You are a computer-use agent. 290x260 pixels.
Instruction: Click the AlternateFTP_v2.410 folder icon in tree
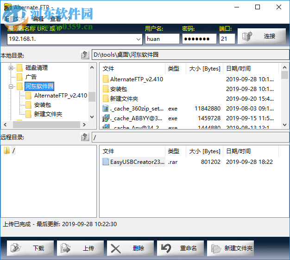pyautogui.click(x=28, y=96)
